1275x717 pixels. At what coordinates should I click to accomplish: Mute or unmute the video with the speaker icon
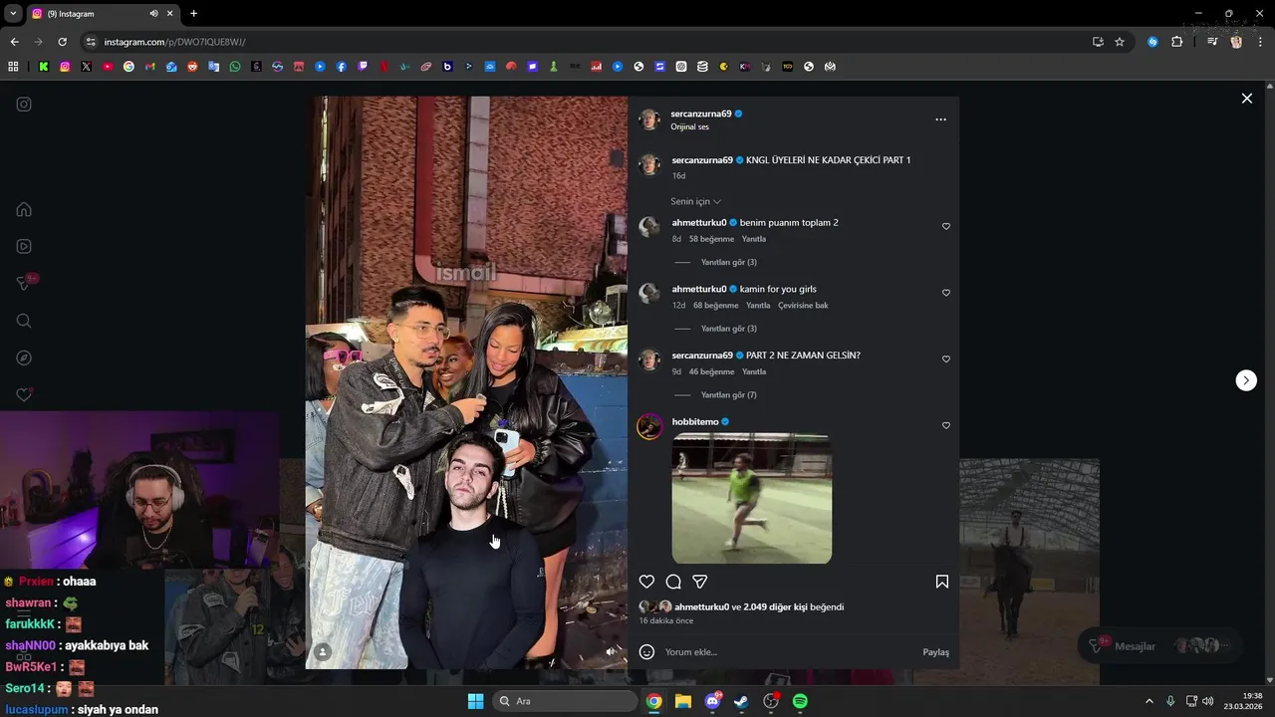pos(612,652)
